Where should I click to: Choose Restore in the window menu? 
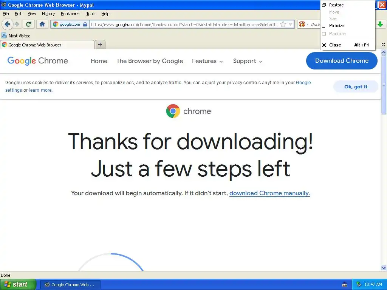348,5
